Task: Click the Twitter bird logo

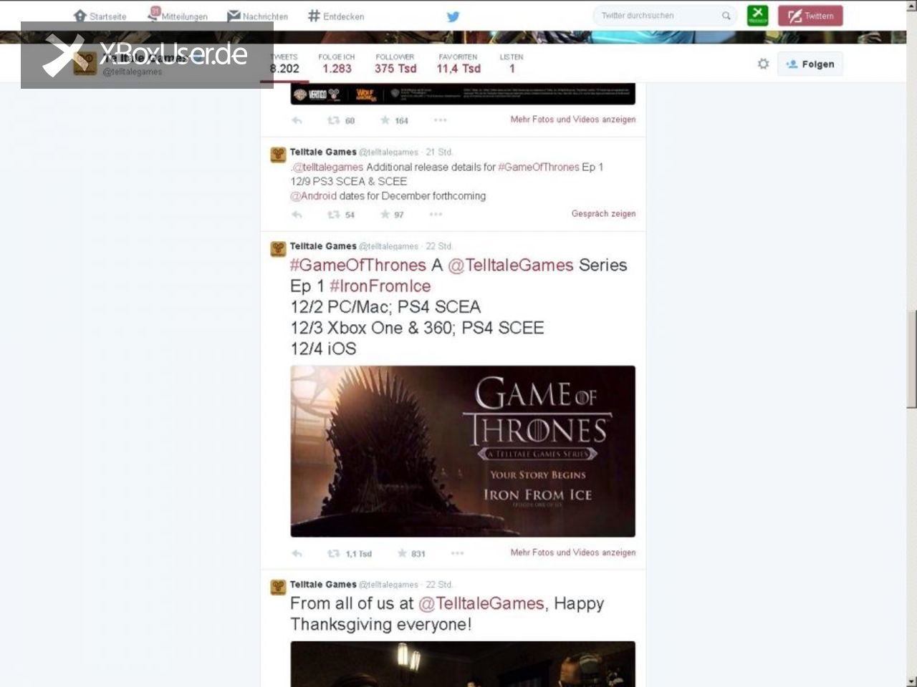Action: [x=453, y=16]
